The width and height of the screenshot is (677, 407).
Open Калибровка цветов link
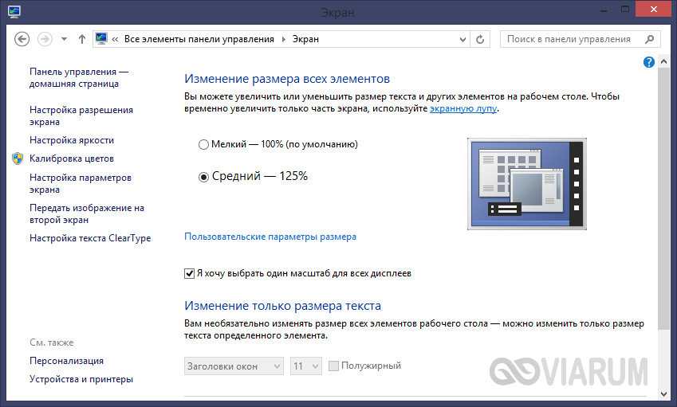coord(72,158)
